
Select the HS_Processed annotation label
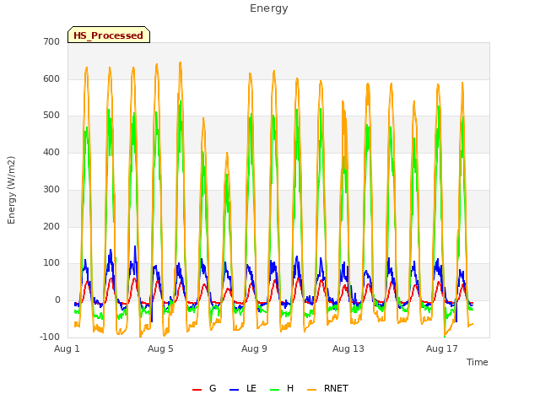[109, 35]
